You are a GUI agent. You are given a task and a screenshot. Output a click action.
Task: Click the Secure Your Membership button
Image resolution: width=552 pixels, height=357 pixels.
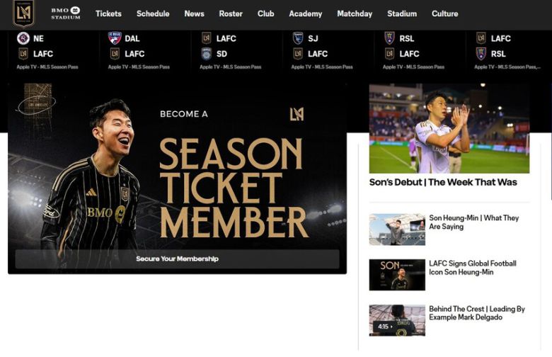(178, 259)
